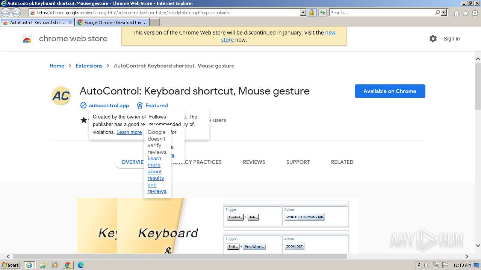
Task: Click the rating star icon
Action: (x=84, y=120)
